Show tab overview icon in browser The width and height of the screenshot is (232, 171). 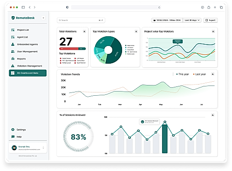221,7
